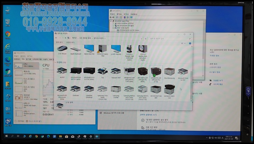The width and height of the screenshot is (254, 144).
Task: Open App history tab in Task Manager
Action: (x=29, y=59)
